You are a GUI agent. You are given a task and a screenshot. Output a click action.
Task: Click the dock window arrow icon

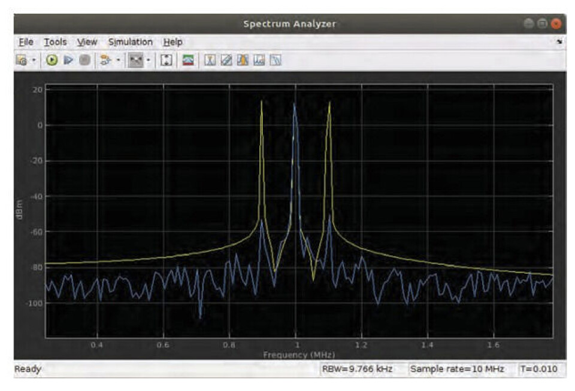(559, 42)
